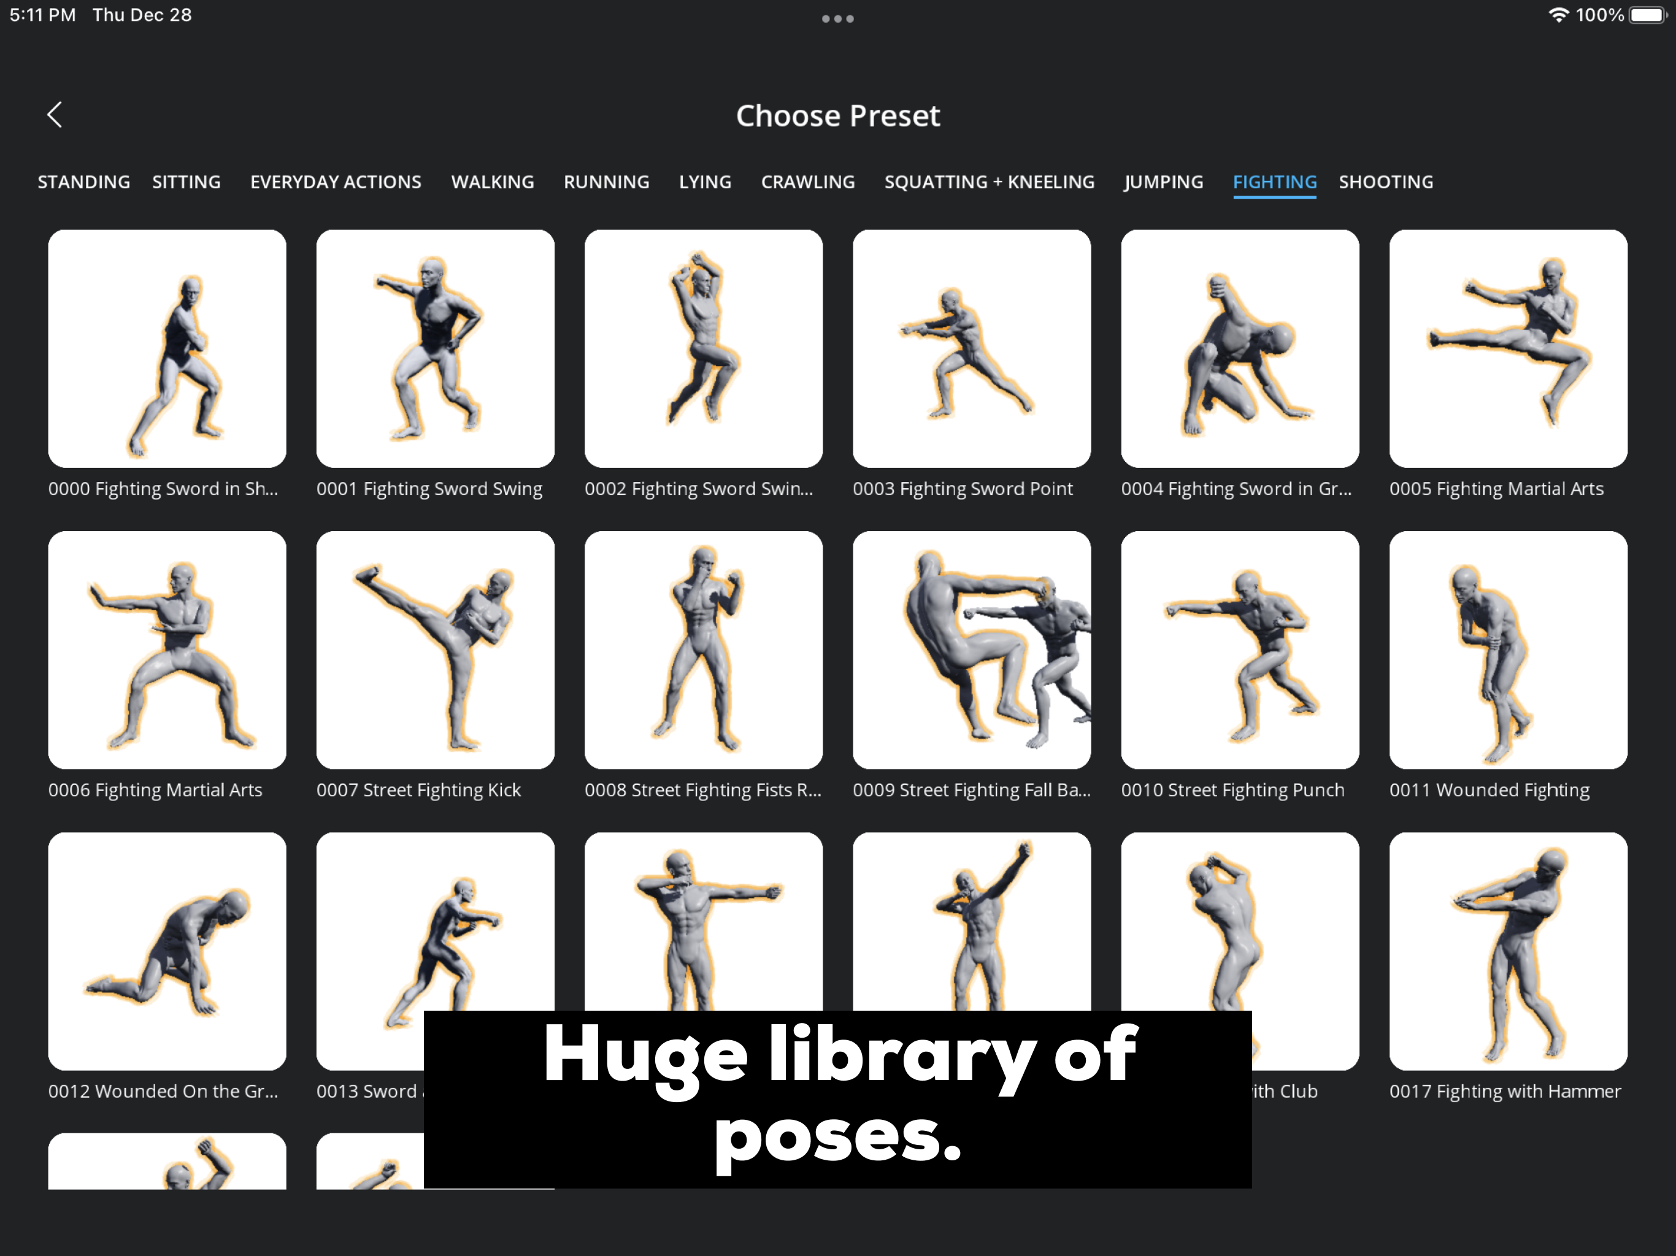
Task: Choose the 0000 Fighting Sword pose
Action: 167,348
